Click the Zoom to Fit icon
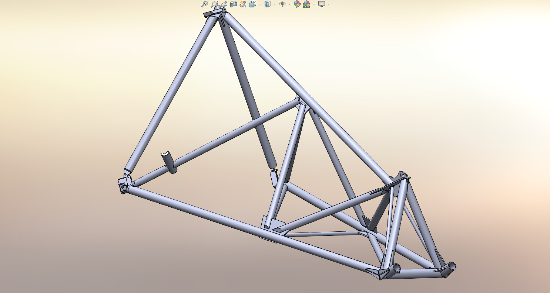Viewport: 550px width, 293px height. click(205, 4)
